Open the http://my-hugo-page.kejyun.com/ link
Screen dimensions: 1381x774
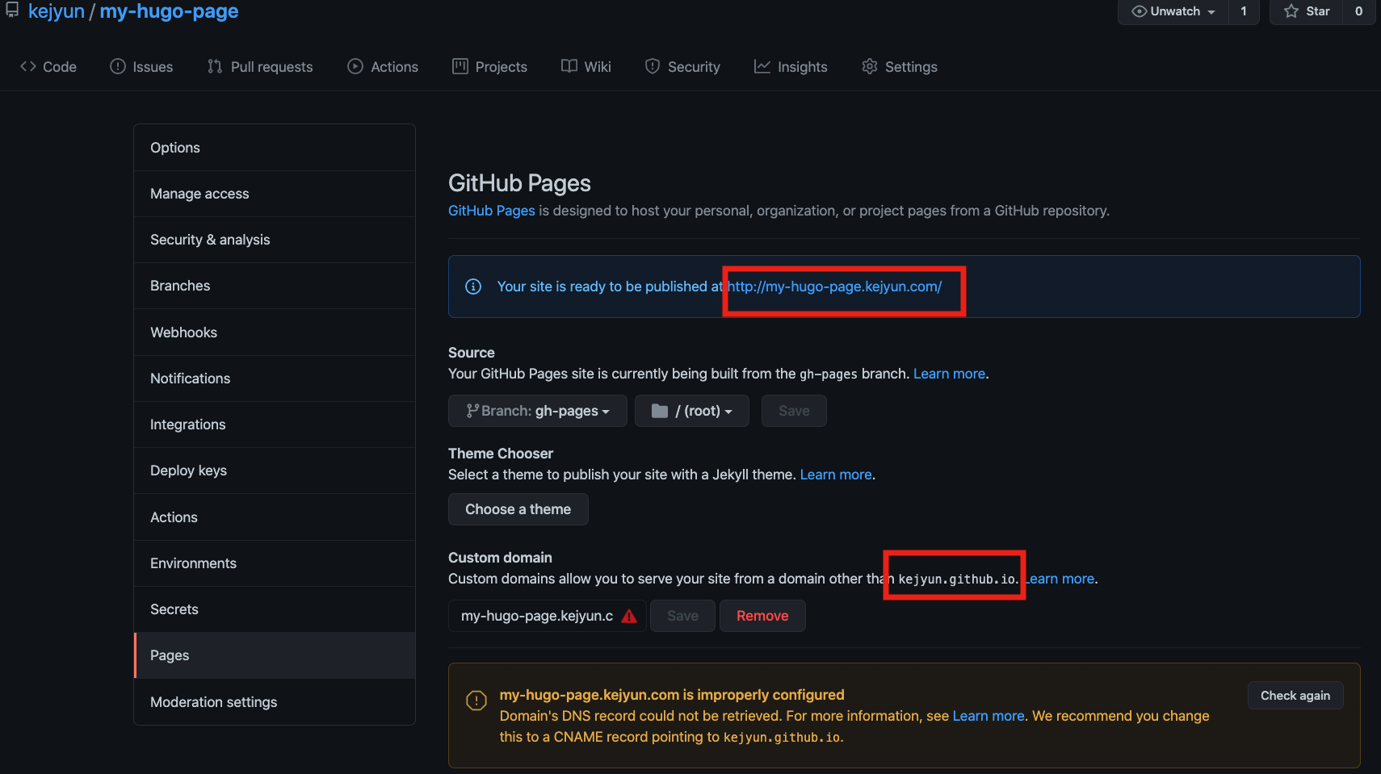tap(834, 287)
